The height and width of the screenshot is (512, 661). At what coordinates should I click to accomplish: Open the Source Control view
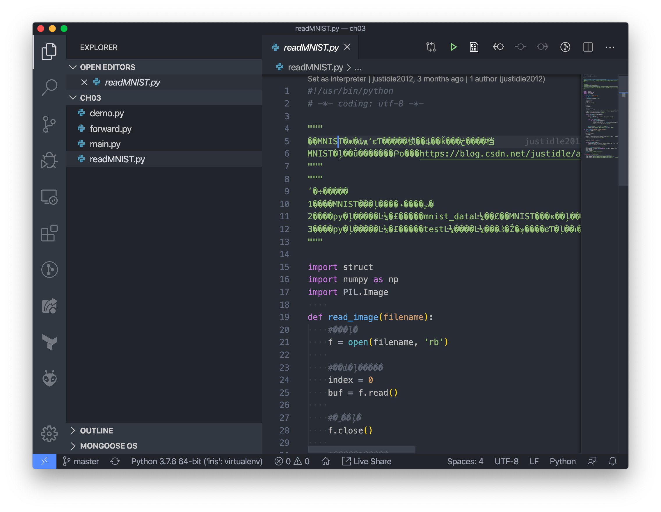[49, 124]
